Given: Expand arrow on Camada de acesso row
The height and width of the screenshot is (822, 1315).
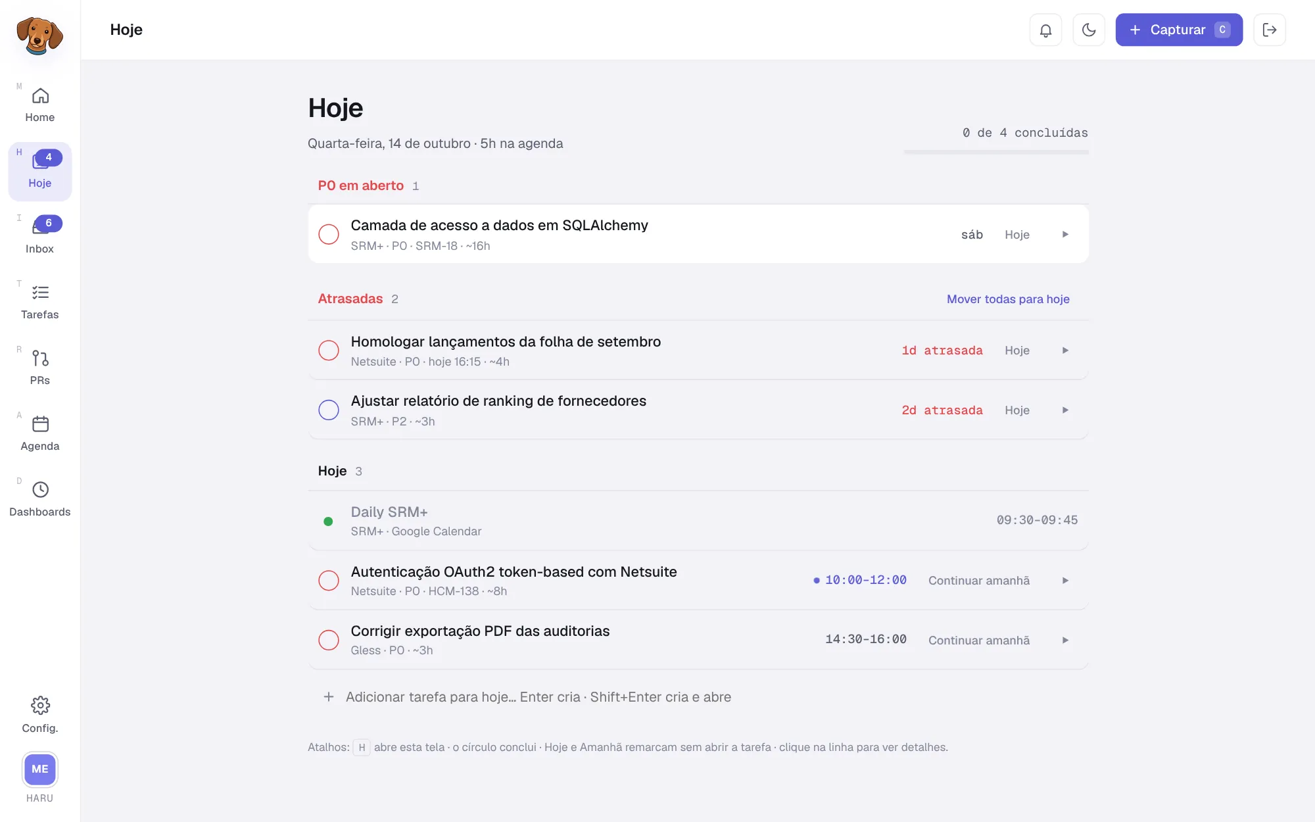Looking at the screenshot, I should (x=1065, y=235).
